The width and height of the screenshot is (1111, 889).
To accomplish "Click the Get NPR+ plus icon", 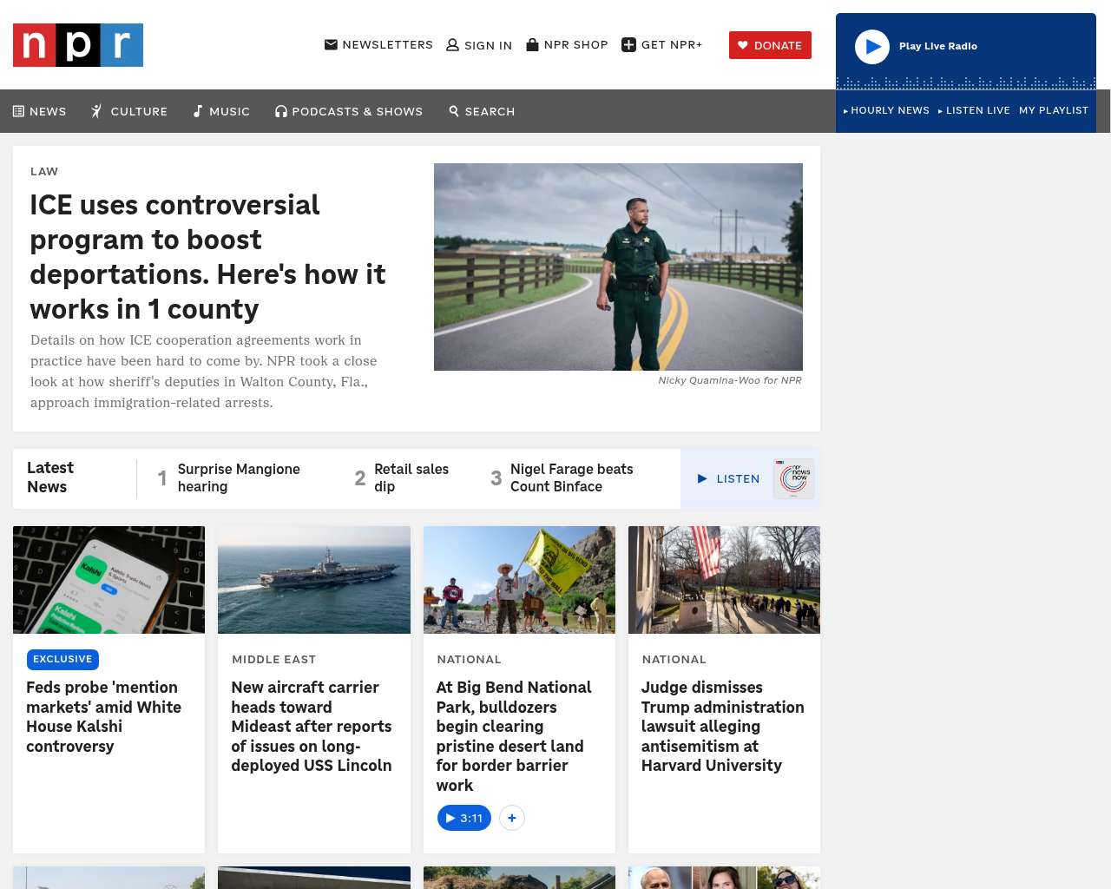I will point(629,45).
